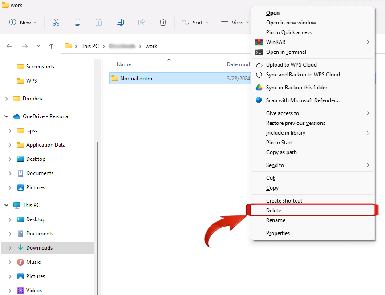Select the Rename icon in the toolbar

point(120,22)
